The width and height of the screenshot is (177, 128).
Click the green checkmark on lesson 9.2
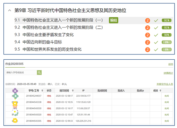pyautogui.click(x=156, y=28)
